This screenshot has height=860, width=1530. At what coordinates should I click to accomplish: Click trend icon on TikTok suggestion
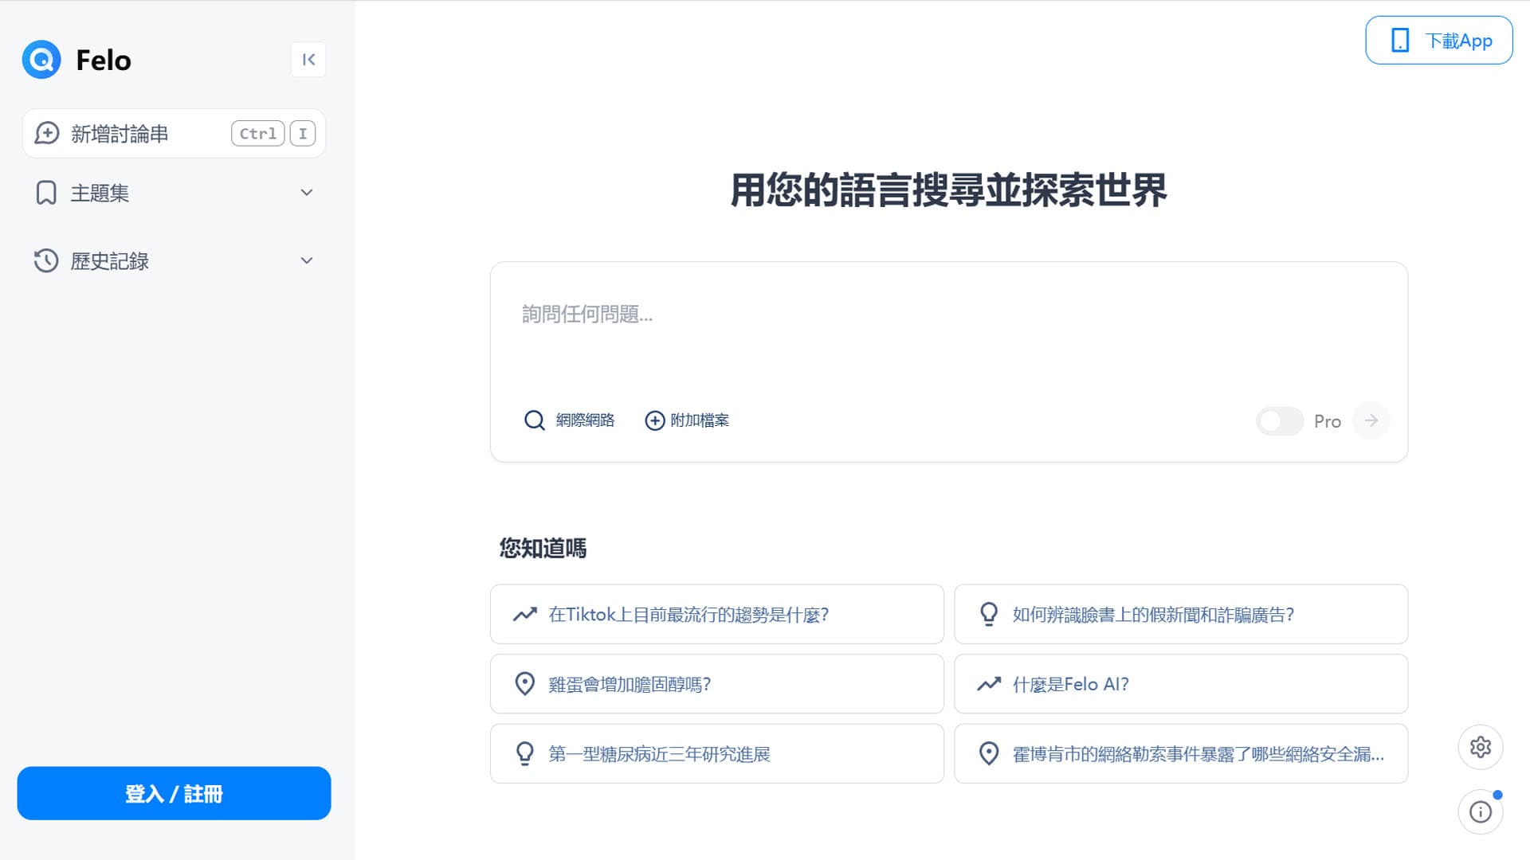click(x=525, y=615)
